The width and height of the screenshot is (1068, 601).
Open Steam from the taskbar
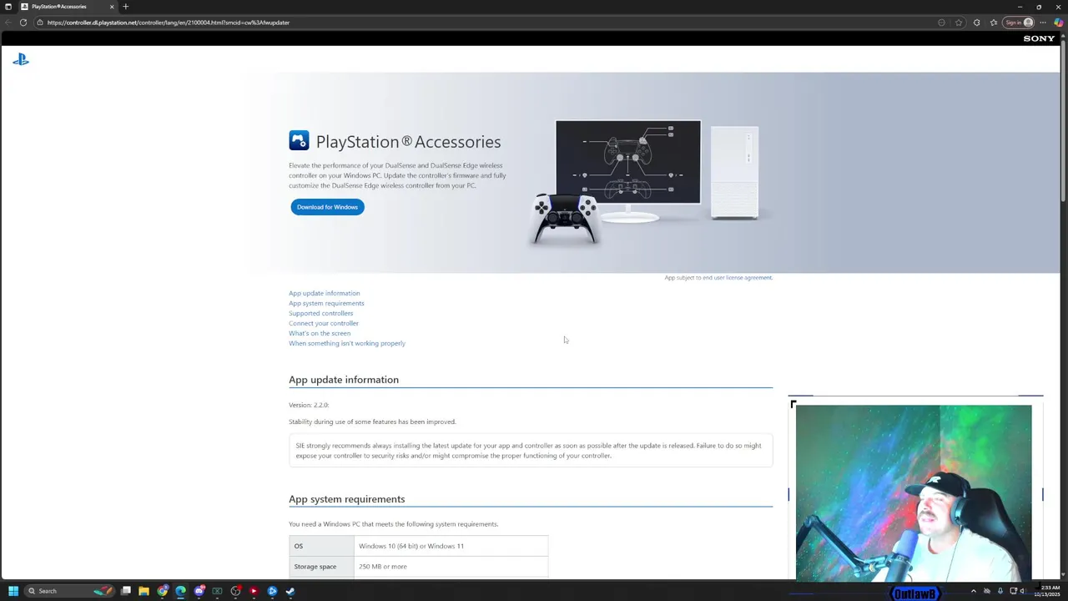(x=290, y=591)
